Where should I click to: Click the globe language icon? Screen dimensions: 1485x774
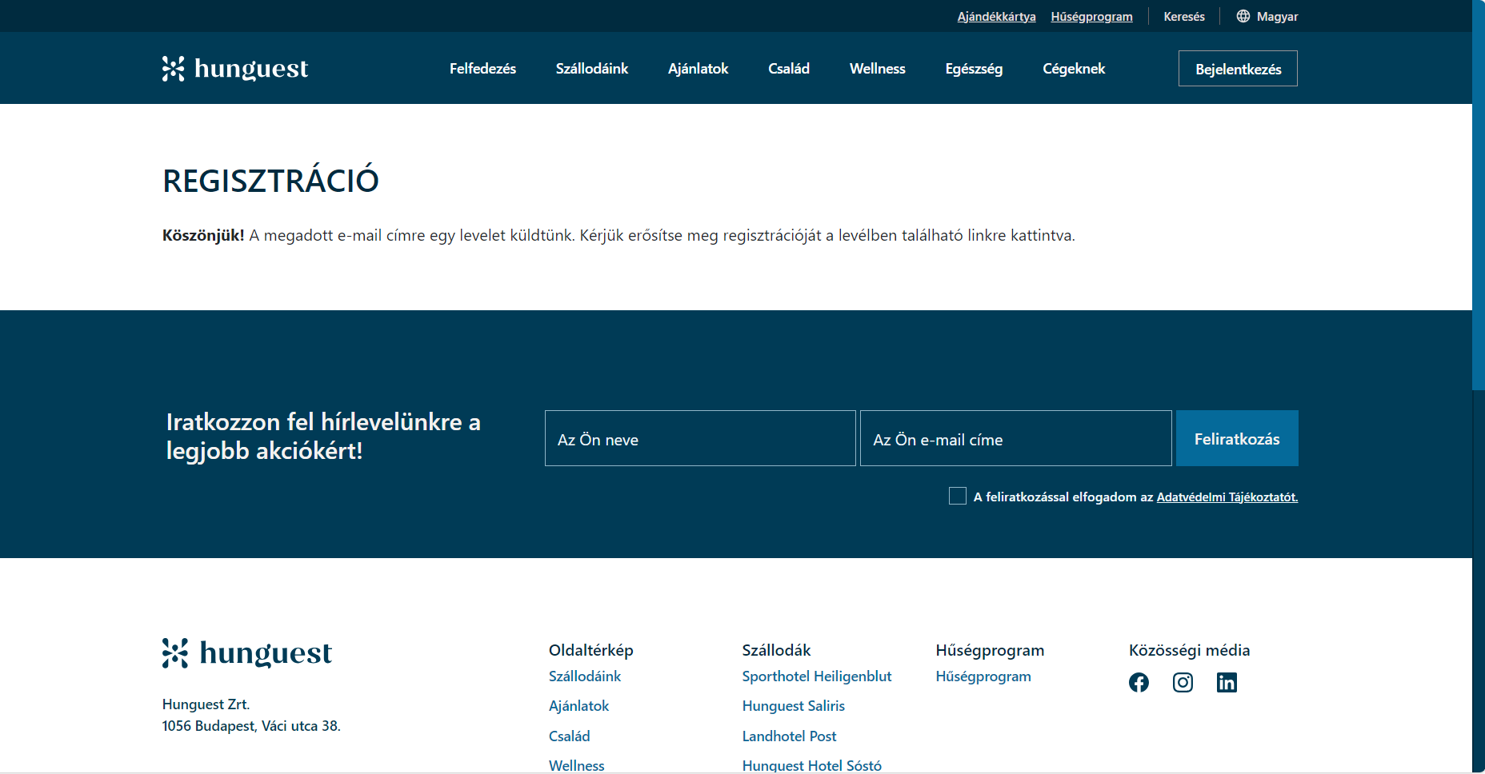[x=1243, y=16]
